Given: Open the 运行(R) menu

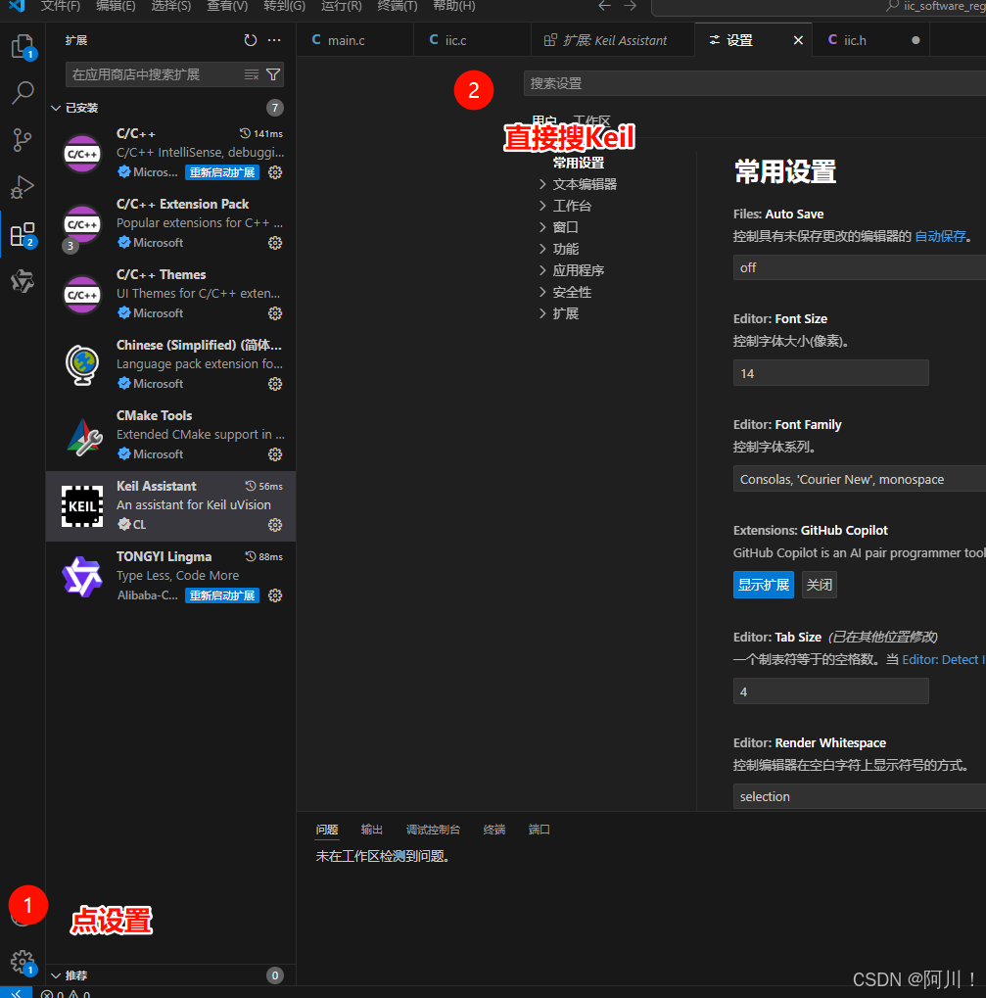Looking at the screenshot, I should (341, 6).
